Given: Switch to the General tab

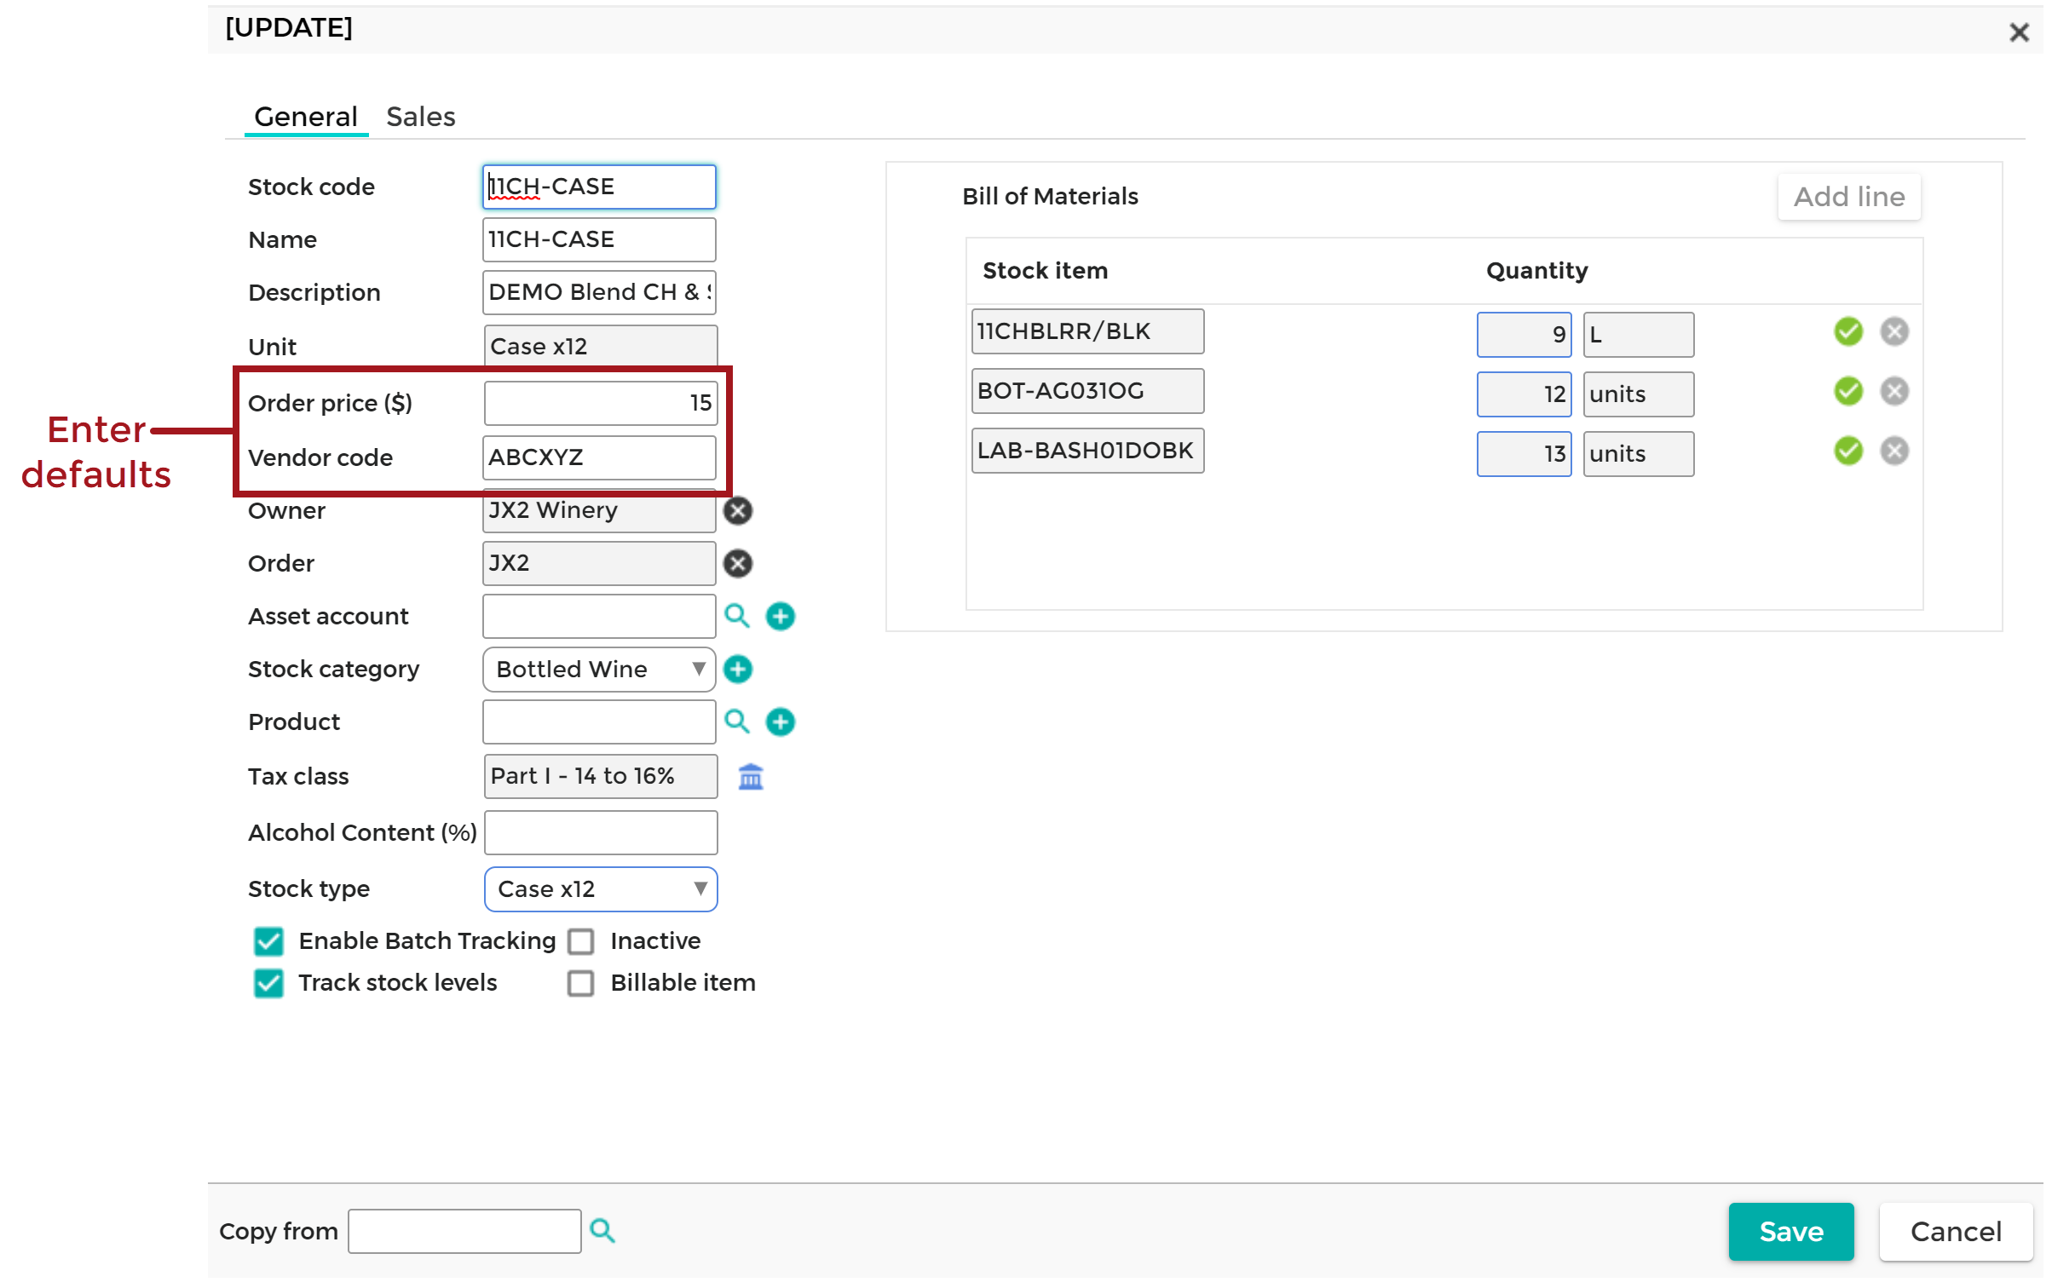Looking at the screenshot, I should 305,117.
